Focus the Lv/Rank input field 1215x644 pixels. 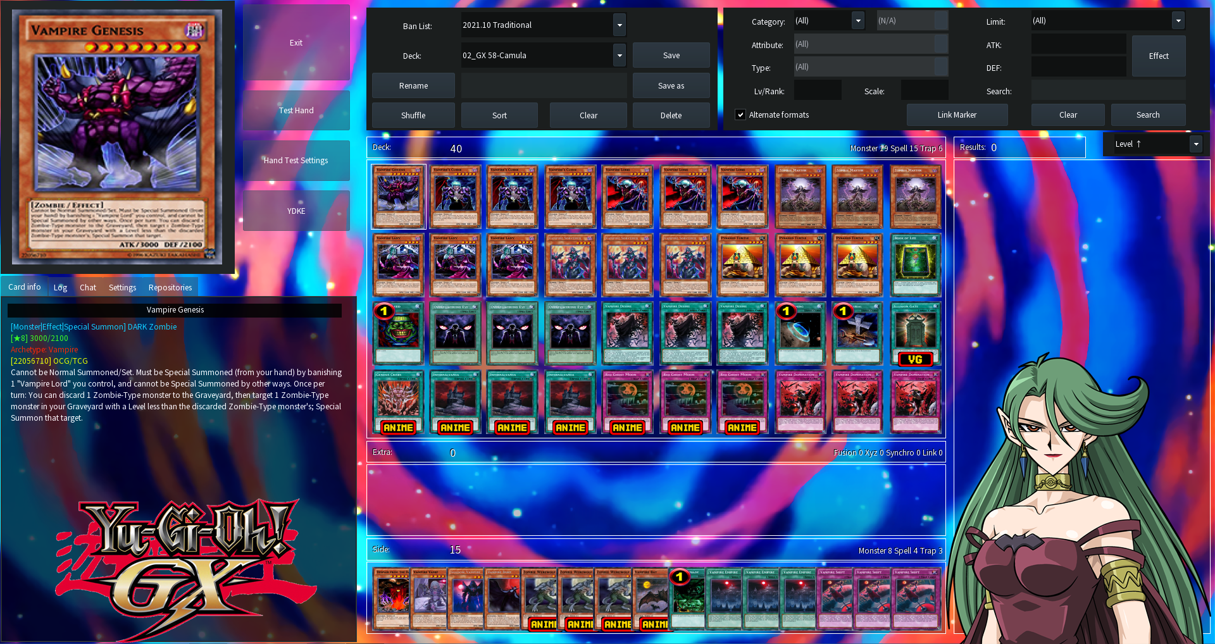[x=818, y=90]
